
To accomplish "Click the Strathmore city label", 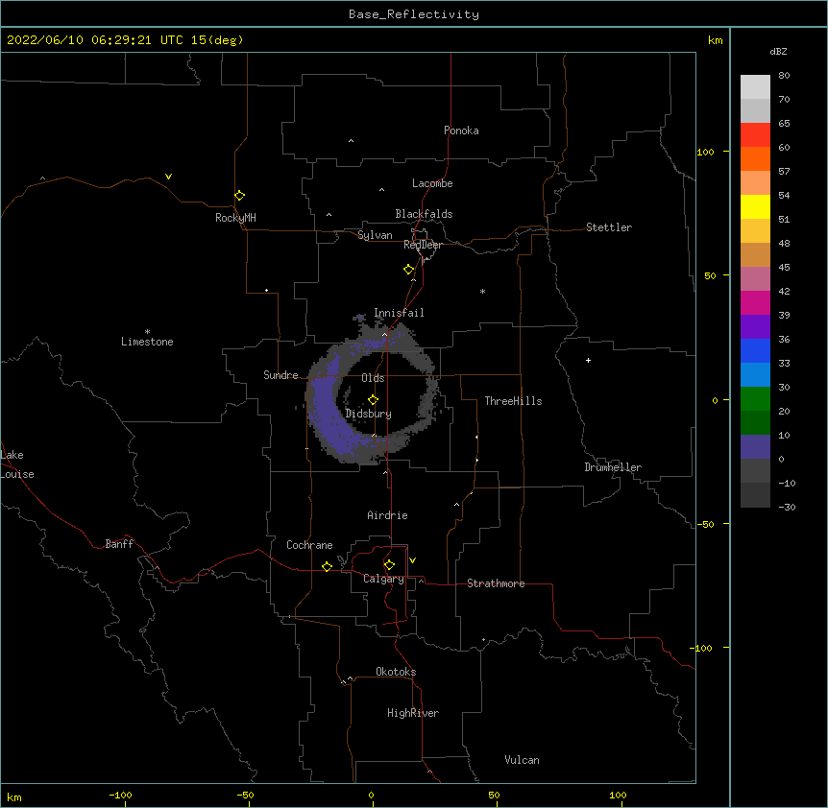I will [x=496, y=583].
